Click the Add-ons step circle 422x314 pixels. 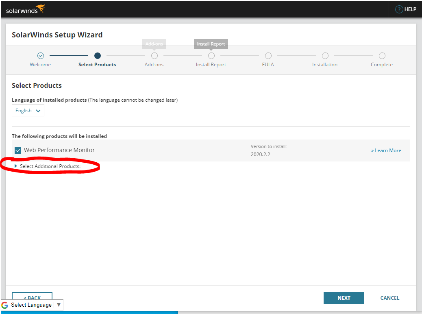154,56
